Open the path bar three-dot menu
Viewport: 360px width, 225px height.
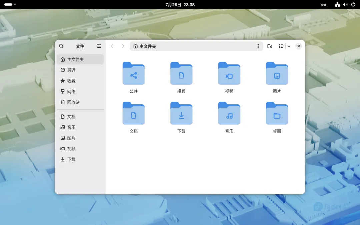click(258, 46)
